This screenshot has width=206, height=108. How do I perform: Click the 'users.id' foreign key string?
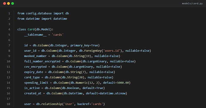[112, 51]
